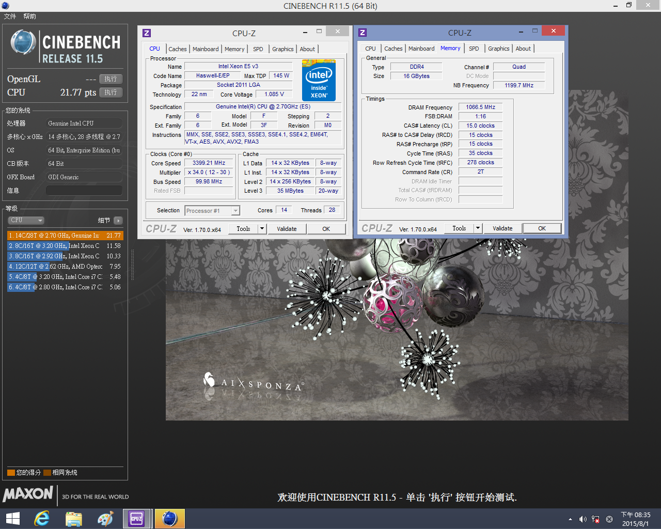The width and height of the screenshot is (661, 529).
Task: Switch to About tab in left CPU-Z window
Action: [x=307, y=49]
